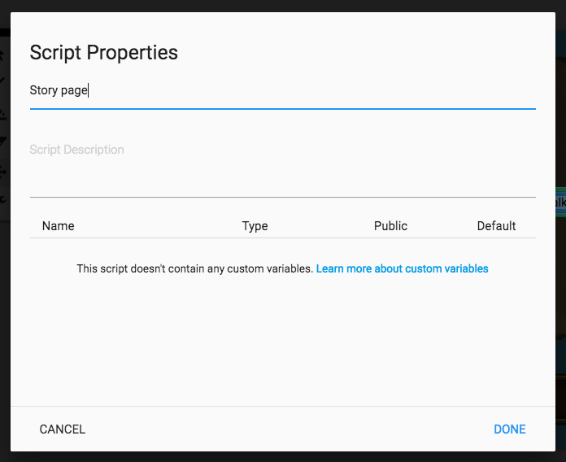Click the partially hidden blue "alk" block
This screenshot has height=462, width=566.
(x=559, y=203)
